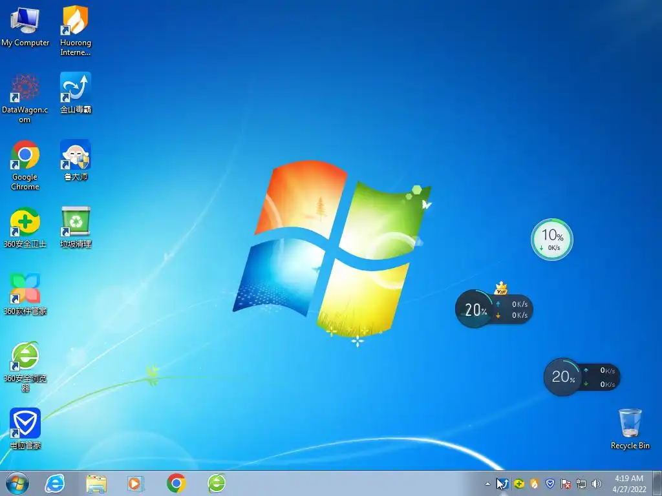Select the Recycle Bin icon
This screenshot has height=496, width=662.
pyautogui.click(x=630, y=429)
